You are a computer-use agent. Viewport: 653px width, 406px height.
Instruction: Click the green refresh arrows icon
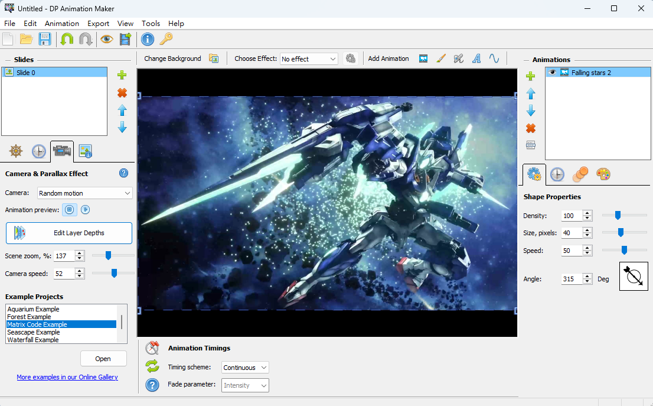(152, 366)
